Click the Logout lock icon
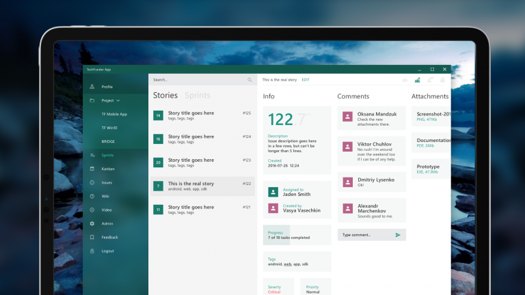Image resolution: width=525 pixels, height=295 pixels. (92, 251)
